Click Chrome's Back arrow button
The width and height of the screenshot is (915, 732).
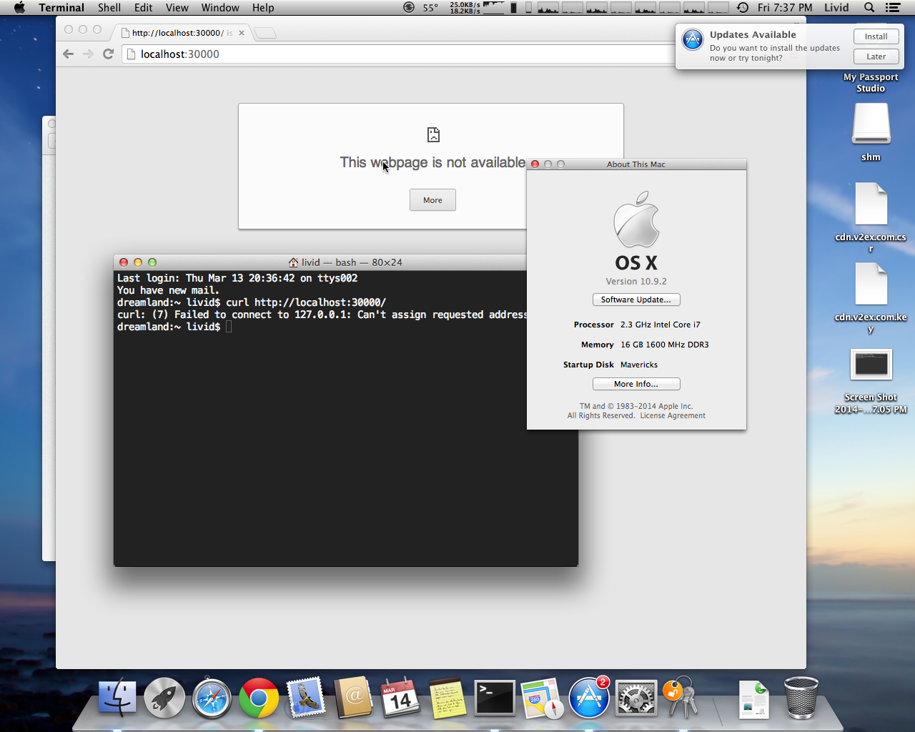click(69, 54)
